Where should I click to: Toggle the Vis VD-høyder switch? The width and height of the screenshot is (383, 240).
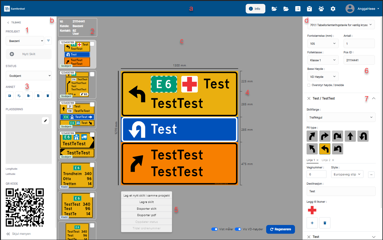[238, 229]
